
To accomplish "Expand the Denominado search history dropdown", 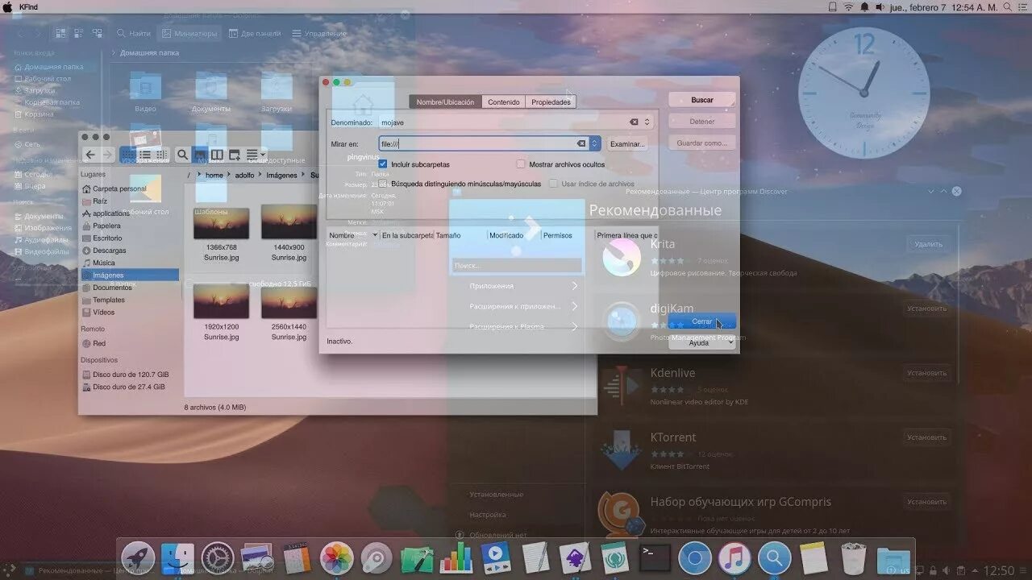I will point(646,122).
